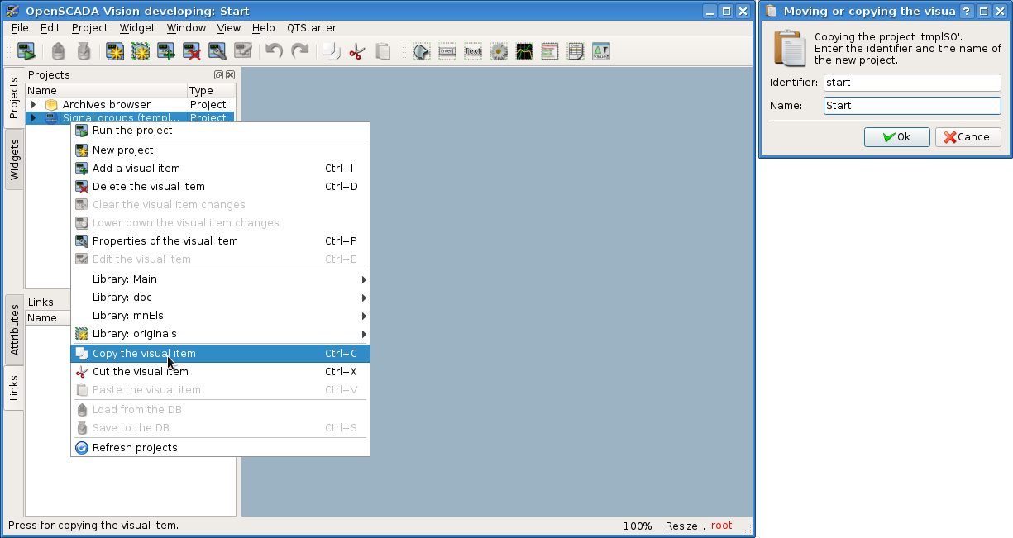Image resolution: width=1013 pixels, height=538 pixels.
Task: Click Ok in the copy dialog
Action: coord(897,137)
